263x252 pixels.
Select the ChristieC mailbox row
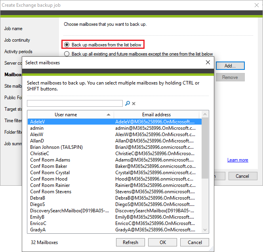(114, 154)
